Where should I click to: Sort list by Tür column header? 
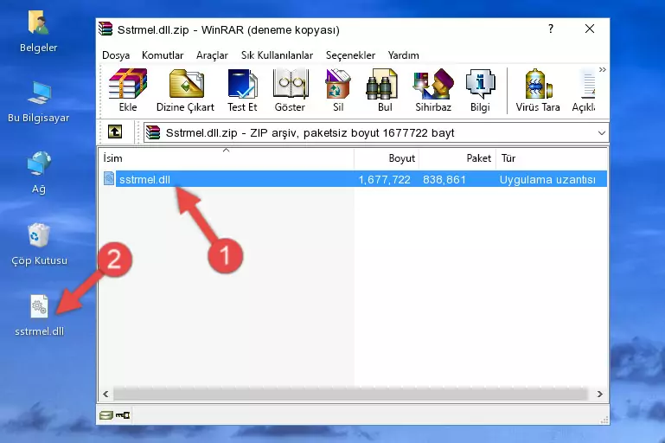pyautogui.click(x=552, y=158)
